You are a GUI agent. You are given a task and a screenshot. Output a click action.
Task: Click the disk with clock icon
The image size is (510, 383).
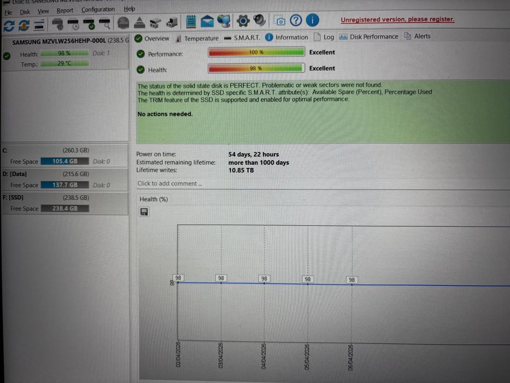tap(73, 24)
